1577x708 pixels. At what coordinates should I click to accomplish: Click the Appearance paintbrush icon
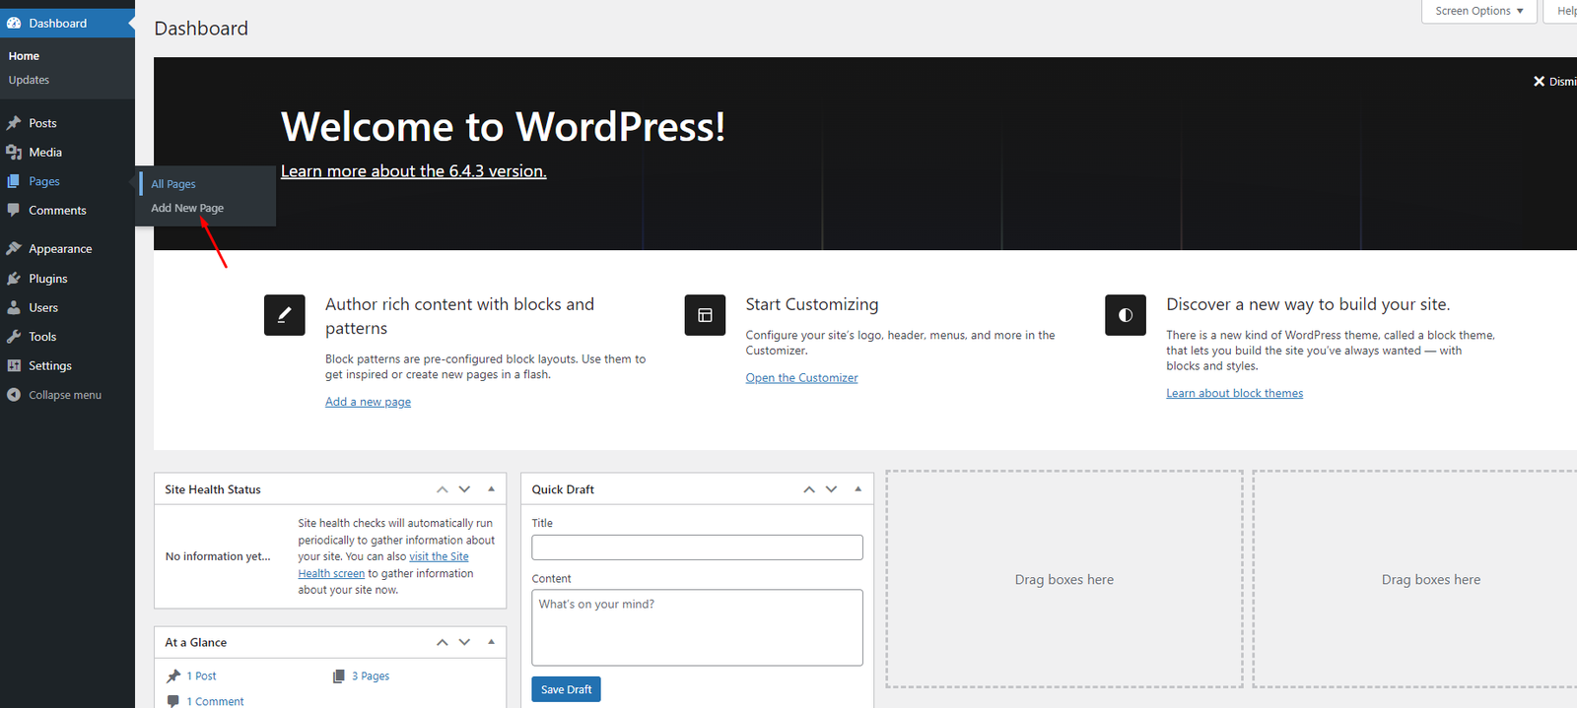(14, 249)
